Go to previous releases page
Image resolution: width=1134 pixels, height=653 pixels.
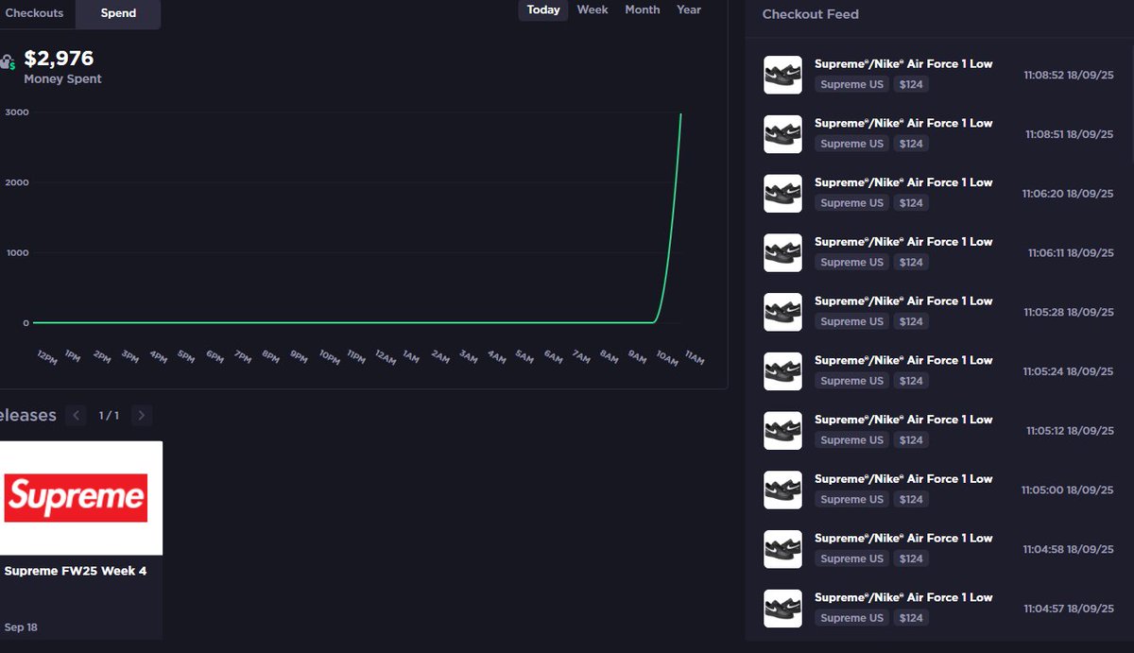click(77, 416)
